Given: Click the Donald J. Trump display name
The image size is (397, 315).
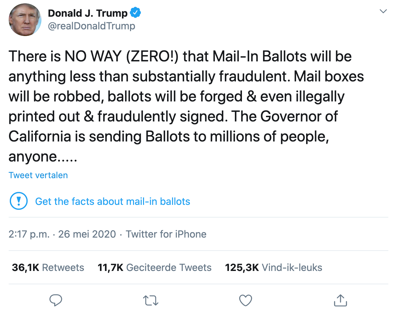Looking at the screenshot, I should click(x=88, y=13).
